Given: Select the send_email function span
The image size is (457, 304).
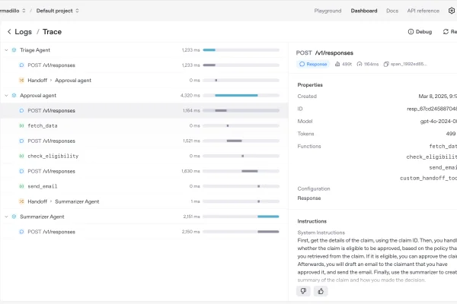Looking at the screenshot, I should tap(145, 186).
